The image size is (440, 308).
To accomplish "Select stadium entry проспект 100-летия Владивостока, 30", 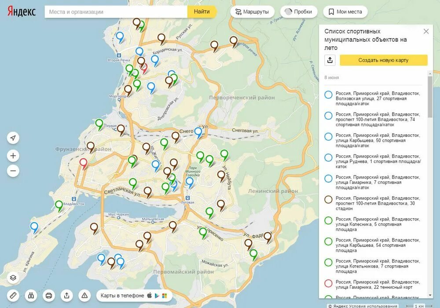I will [373, 203].
